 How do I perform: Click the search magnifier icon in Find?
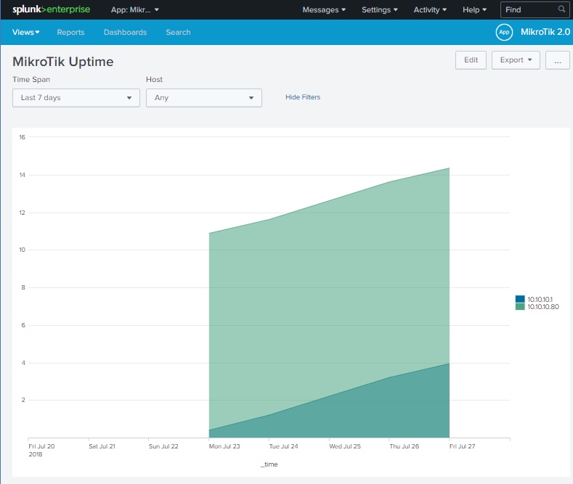tap(561, 9)
